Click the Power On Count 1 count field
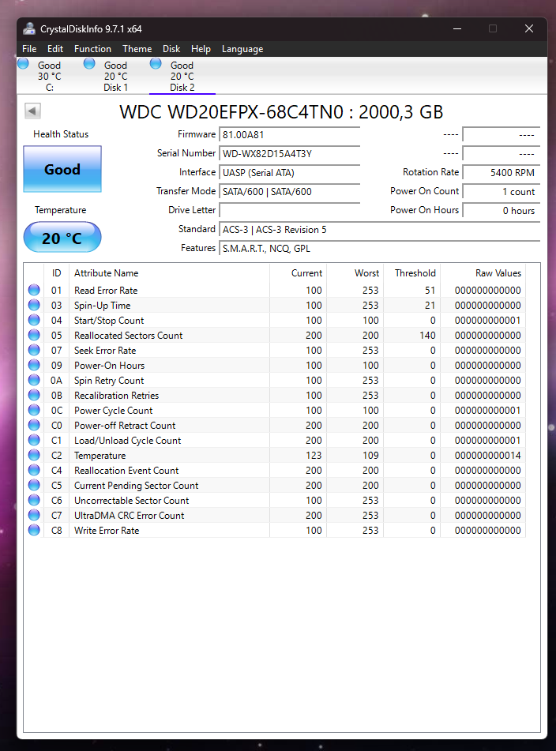The width and height of the screenshot is (556, 751). 501,192
